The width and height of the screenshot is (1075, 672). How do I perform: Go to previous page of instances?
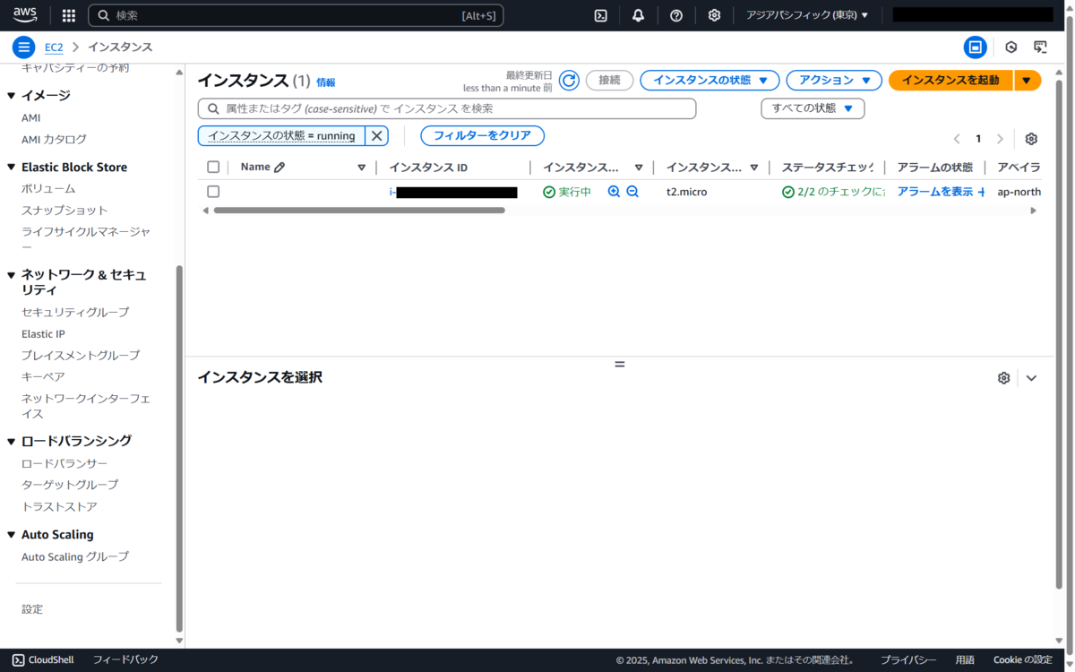956,139
